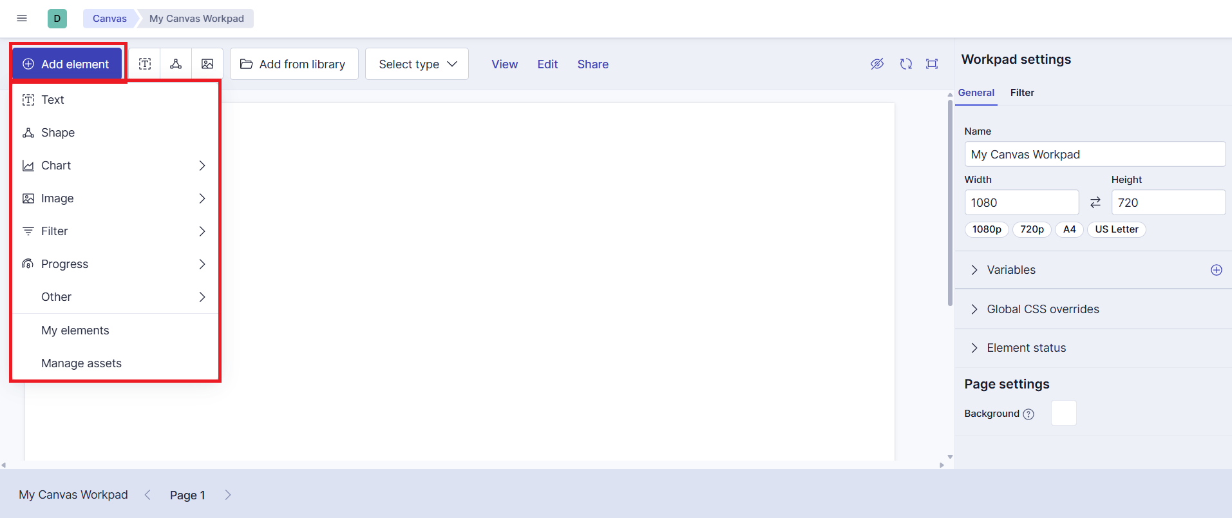Apply the A4 size preset

pos(1069,229)
